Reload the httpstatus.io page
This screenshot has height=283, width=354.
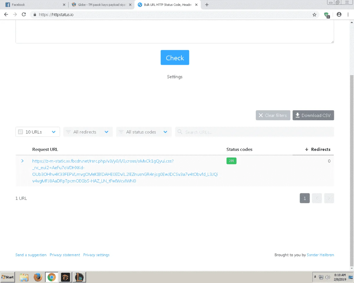click(24, 14)
